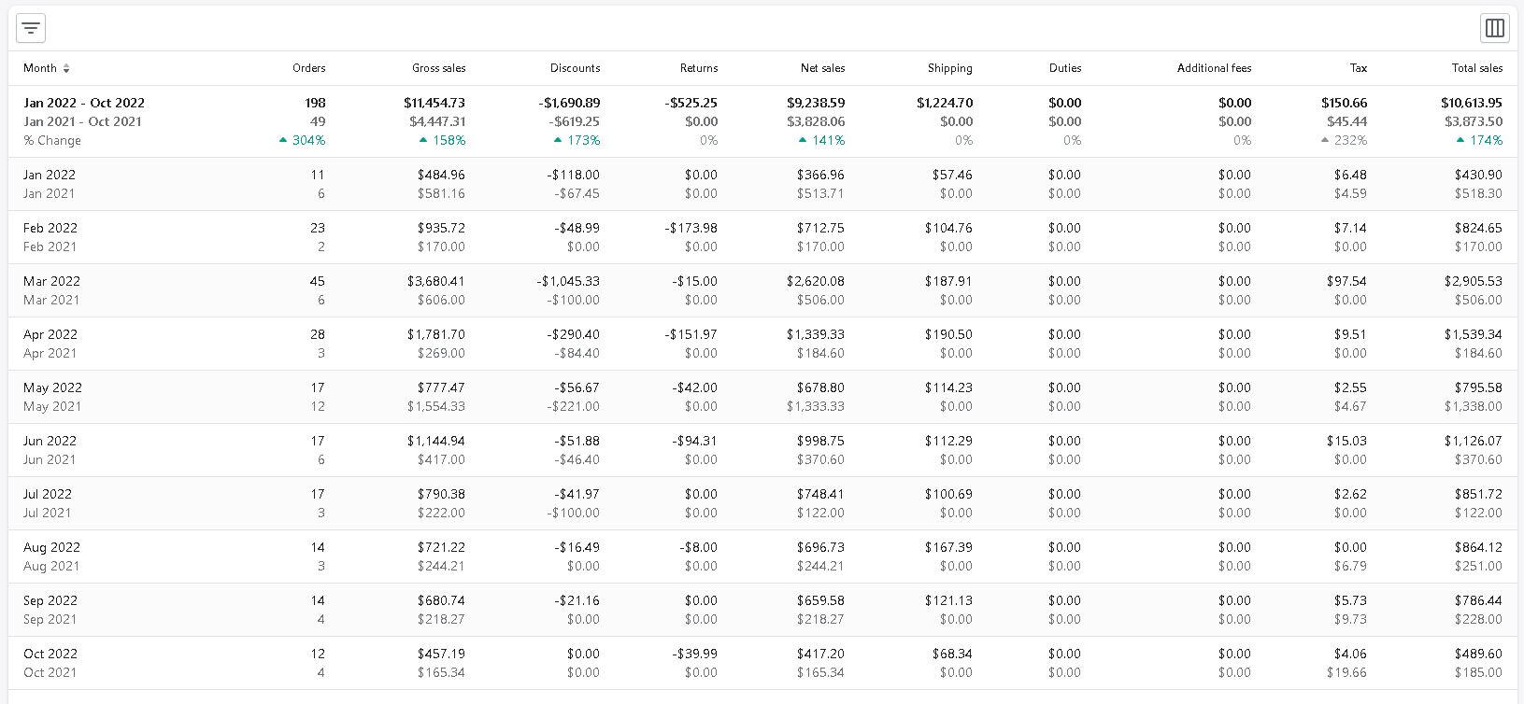Open the filter options icon
This screenshot has height=704, width=1524.
coord(31,28)
